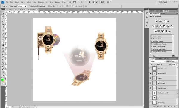
Task: Toggle lock transparent pixels in Layers panel
Action: click(x=155, y=65)
